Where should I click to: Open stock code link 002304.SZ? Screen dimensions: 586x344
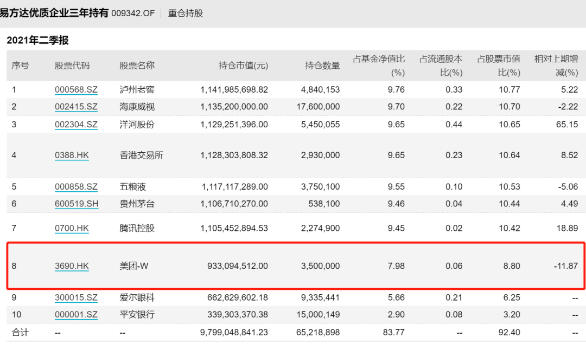tap(76, 124)
